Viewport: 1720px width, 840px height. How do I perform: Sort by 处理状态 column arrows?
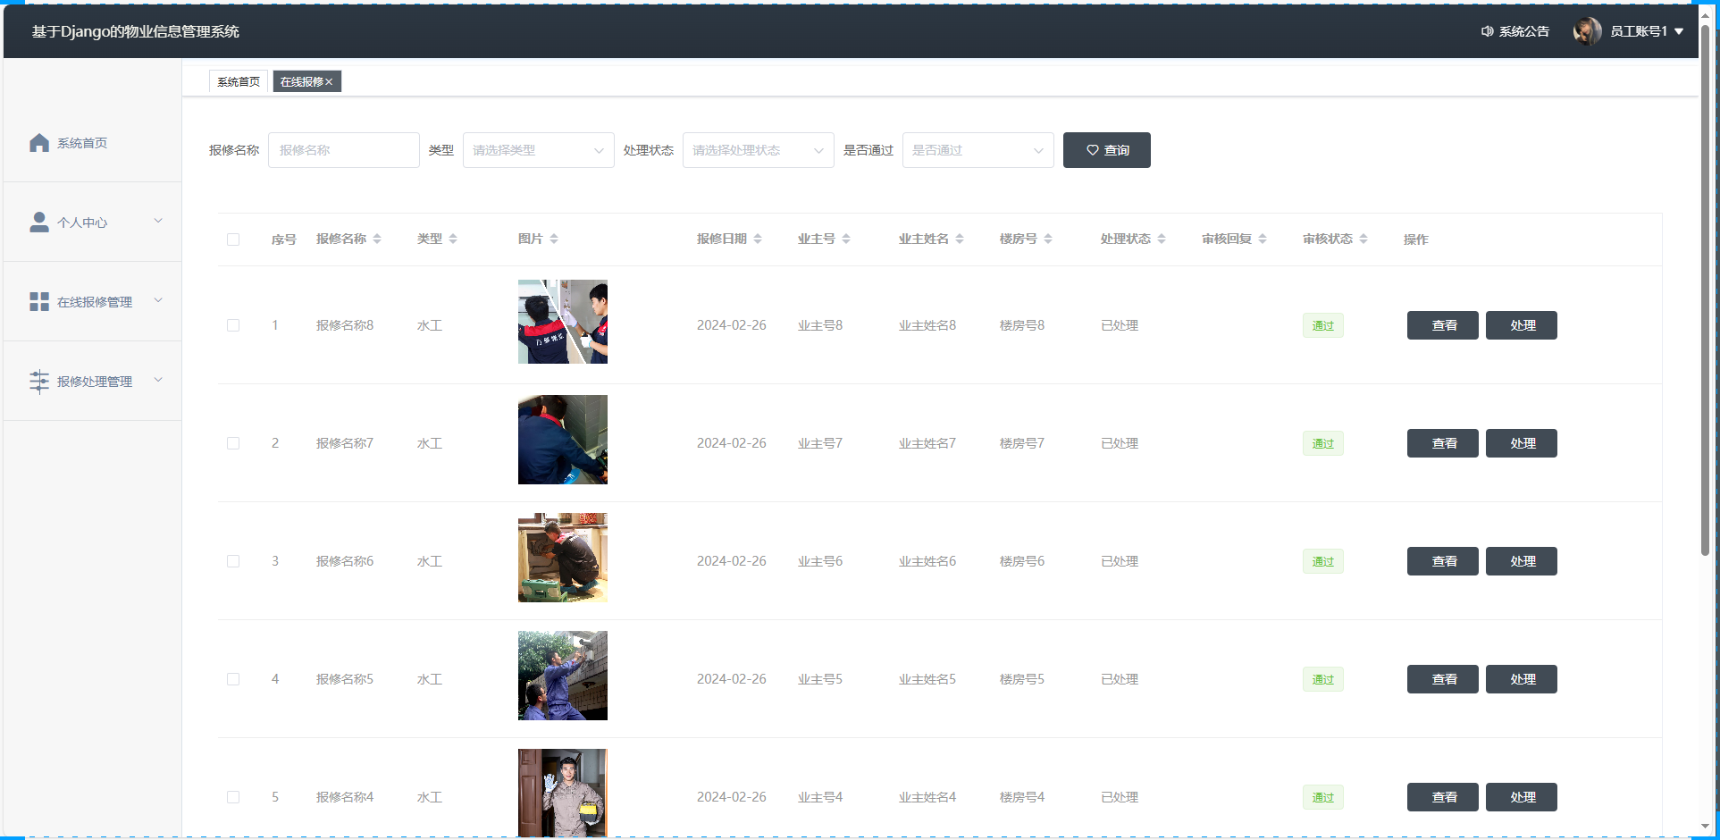coord(1162,239)
